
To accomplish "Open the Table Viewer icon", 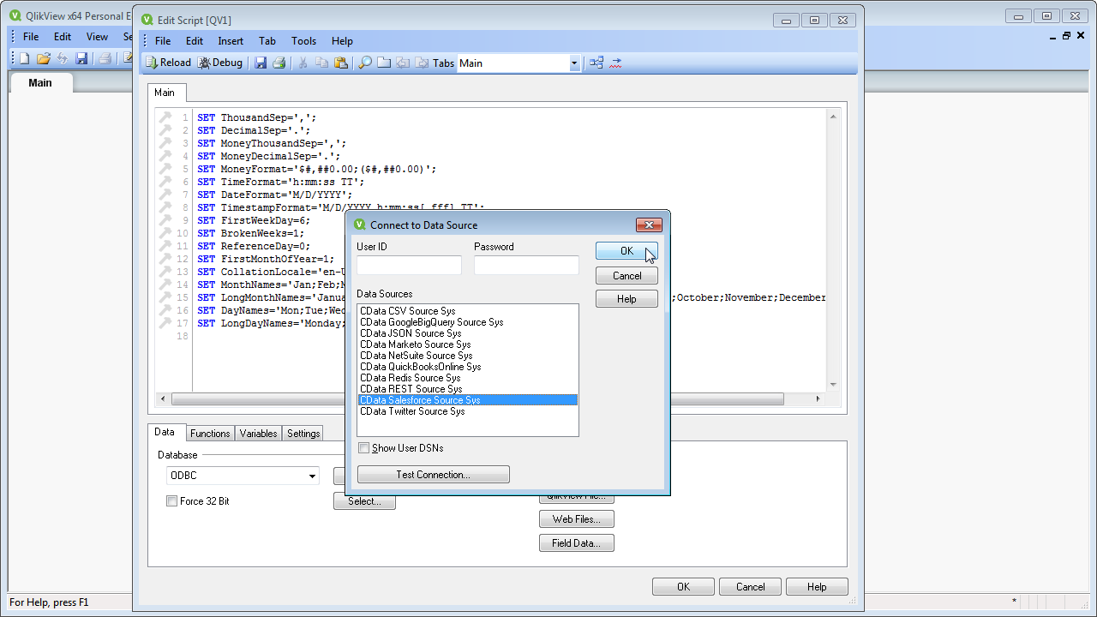I will coord(596,63).
